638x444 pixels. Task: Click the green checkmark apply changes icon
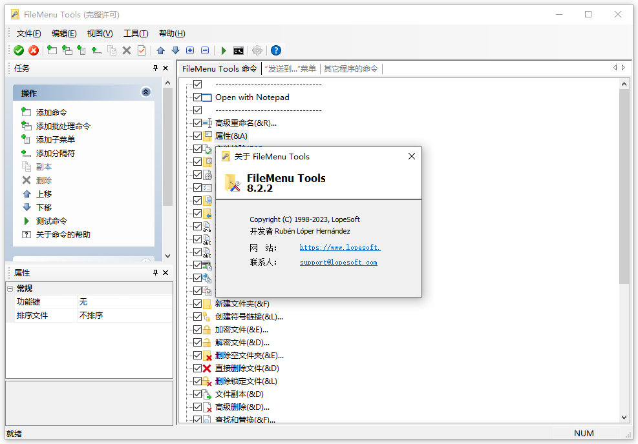click(x=19, y=50)
